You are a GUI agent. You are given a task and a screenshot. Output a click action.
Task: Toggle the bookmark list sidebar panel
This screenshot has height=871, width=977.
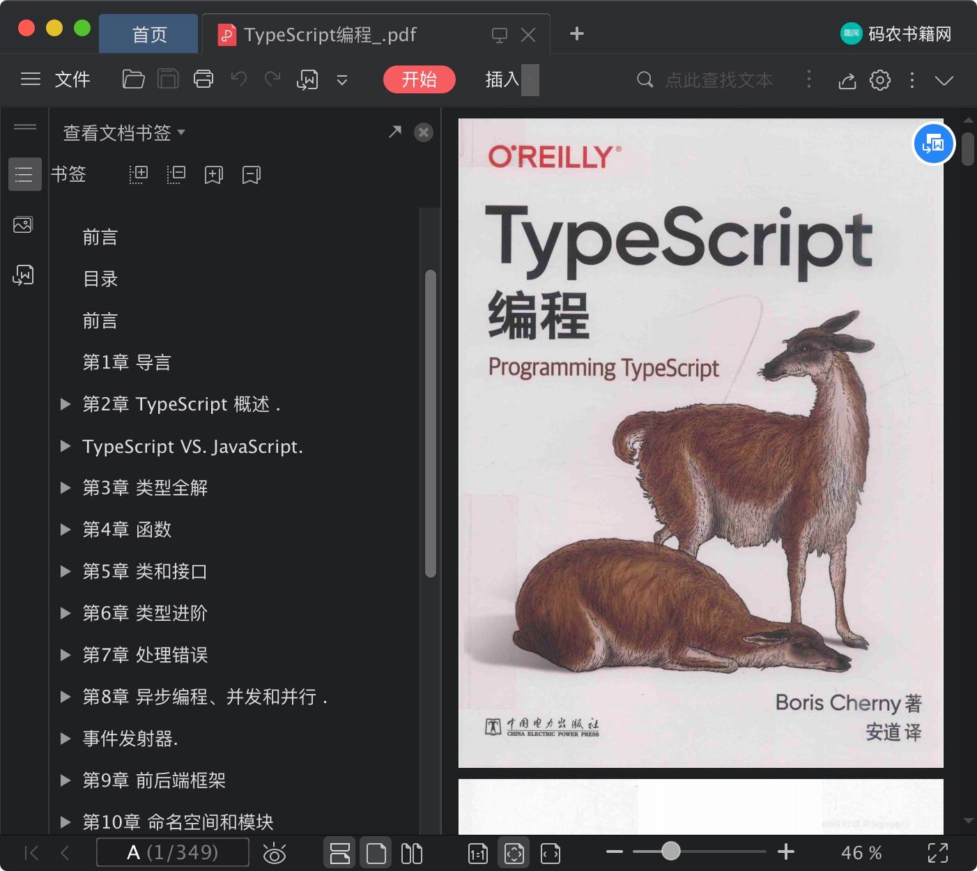click(24, 174)
